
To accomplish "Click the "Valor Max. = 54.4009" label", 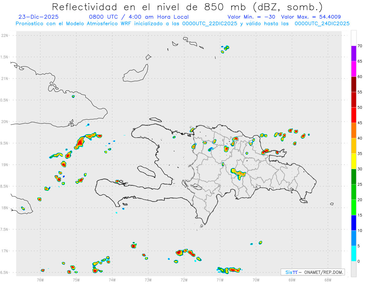I will [x=311, y=17].
